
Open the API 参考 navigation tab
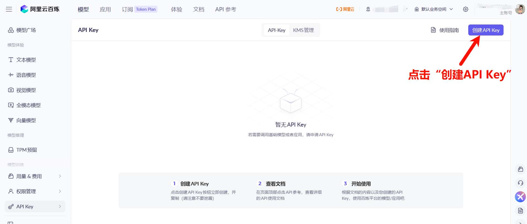(226, 9)
